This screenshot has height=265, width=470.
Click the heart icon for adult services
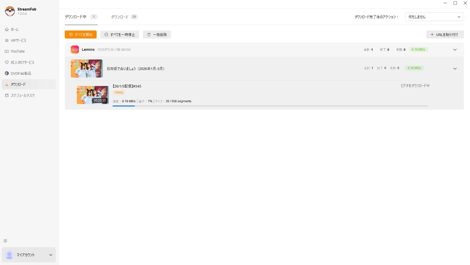[x=7, y=62]
